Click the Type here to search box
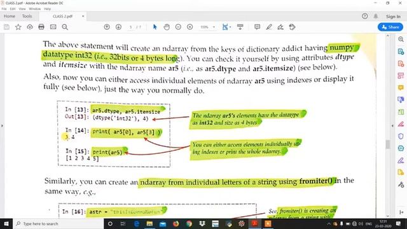This screenshot has height=229, width=407. (x=58, y=223)
